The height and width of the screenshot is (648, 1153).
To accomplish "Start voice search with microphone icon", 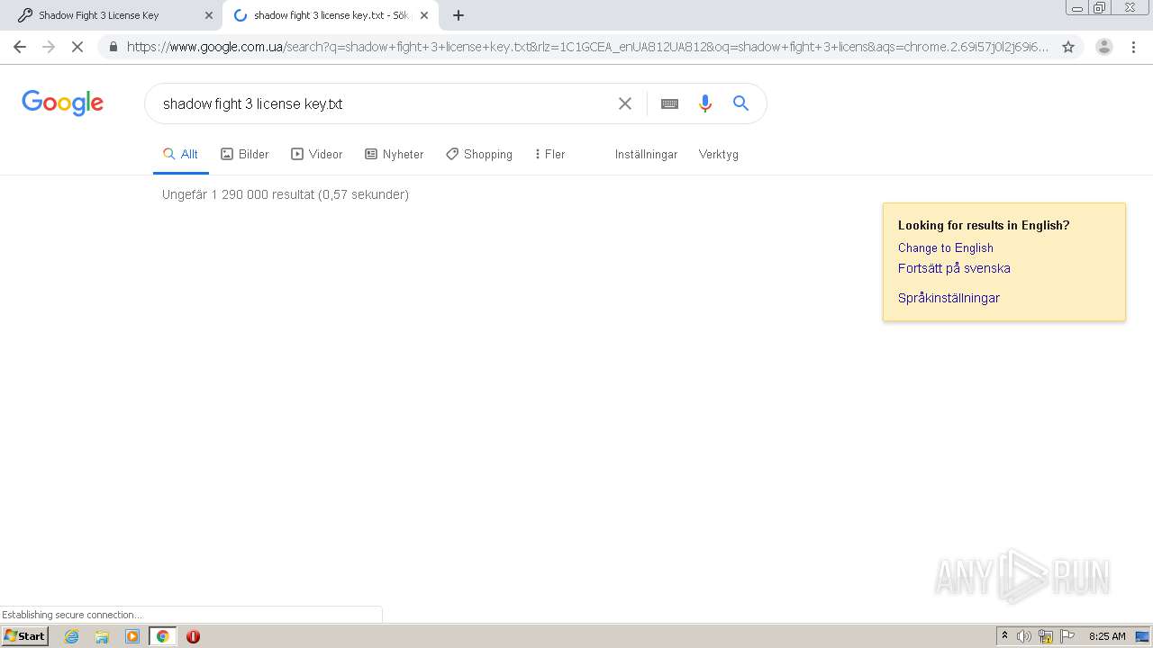I will 705,103.
